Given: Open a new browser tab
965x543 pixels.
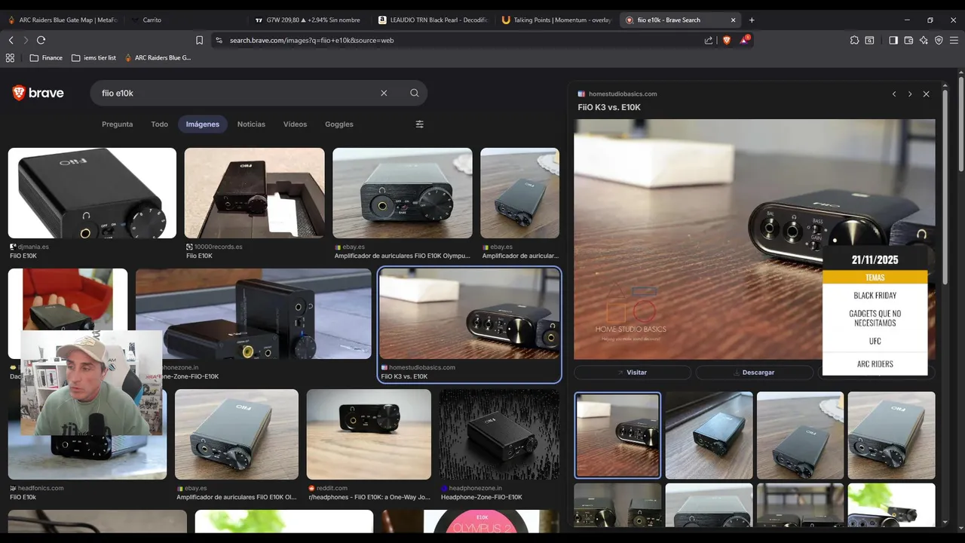Looking at the screenshot, I should [x=752, y=20].
